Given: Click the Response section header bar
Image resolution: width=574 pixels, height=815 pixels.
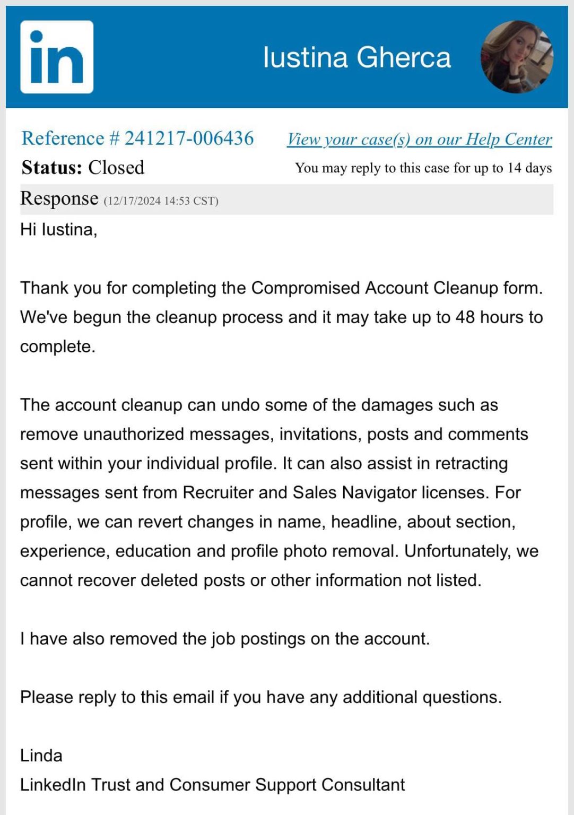Looking at the screenshot, I should coord(286,200).
